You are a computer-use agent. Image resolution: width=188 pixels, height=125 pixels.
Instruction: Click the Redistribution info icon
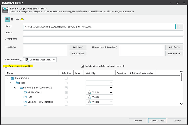tap(21, 60)
